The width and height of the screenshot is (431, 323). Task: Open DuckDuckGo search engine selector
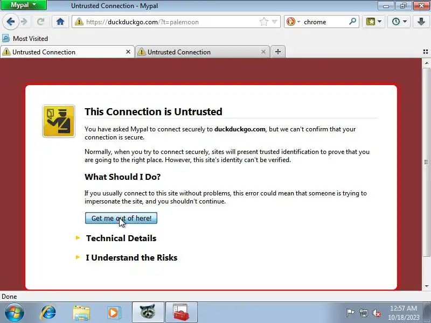coord(293,22)
